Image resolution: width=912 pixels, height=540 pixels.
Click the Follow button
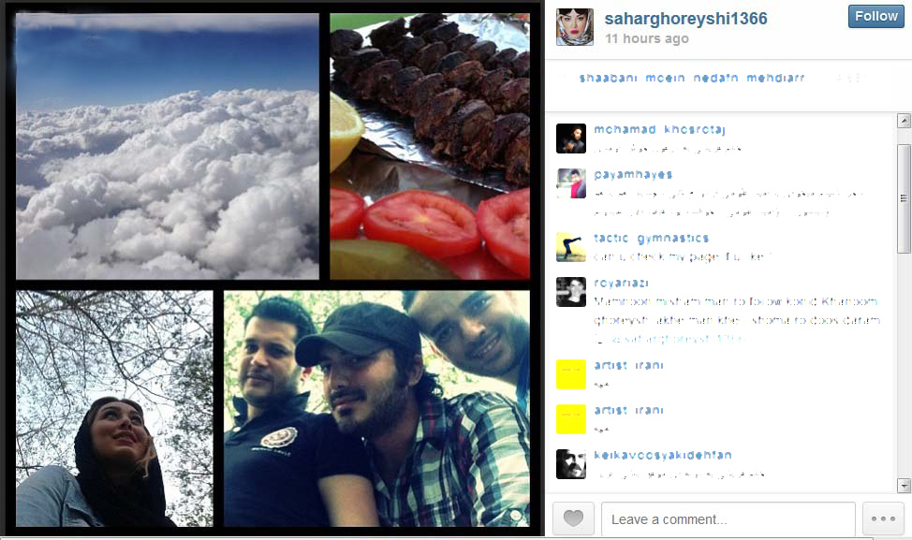pos(875,16)
